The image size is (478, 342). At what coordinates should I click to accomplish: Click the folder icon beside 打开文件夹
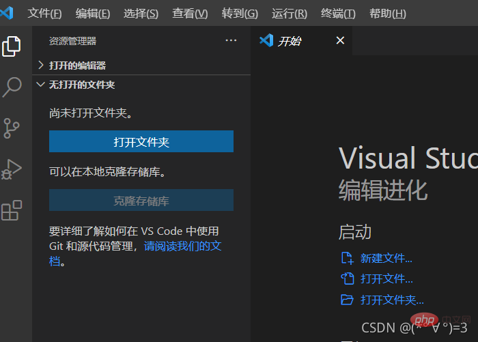click(x=347, y=300)
